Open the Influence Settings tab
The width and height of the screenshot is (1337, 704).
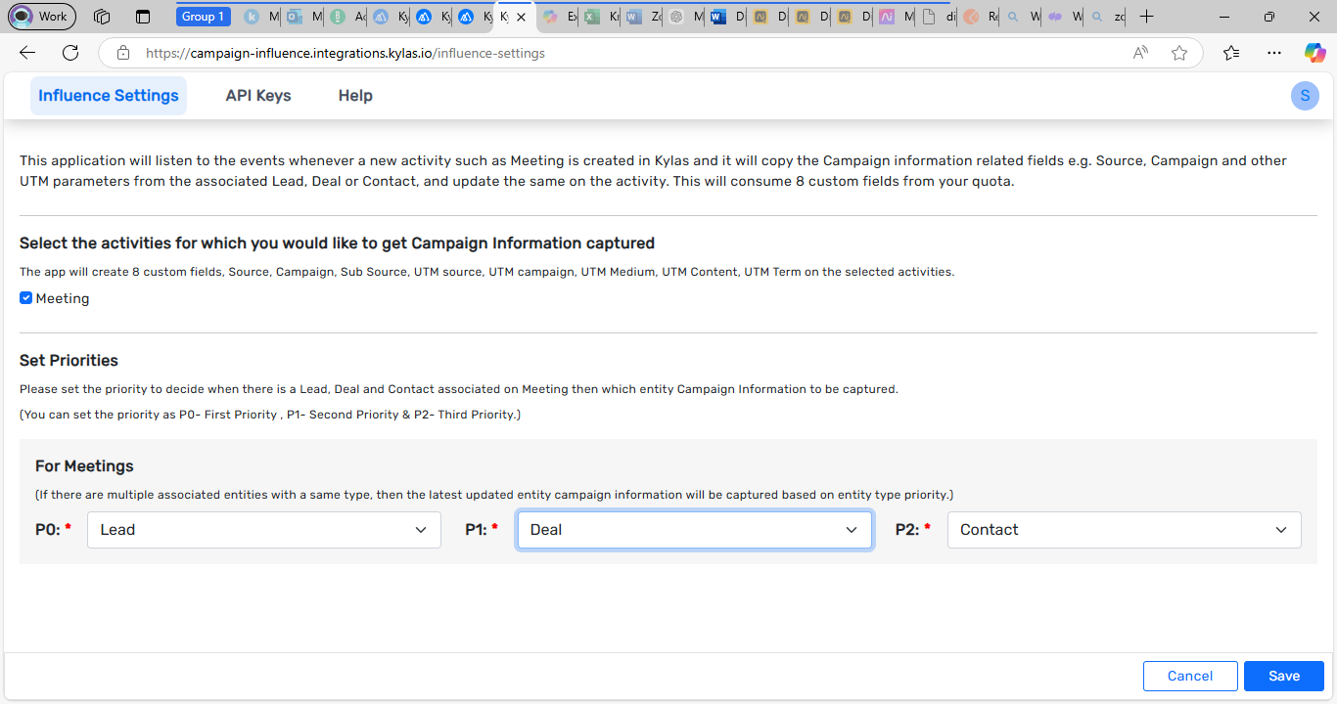[x=109, y=96]
